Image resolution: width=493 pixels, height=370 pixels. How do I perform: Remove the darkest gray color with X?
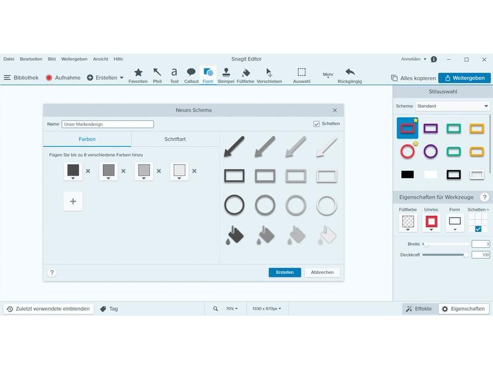tap(88, 171)
